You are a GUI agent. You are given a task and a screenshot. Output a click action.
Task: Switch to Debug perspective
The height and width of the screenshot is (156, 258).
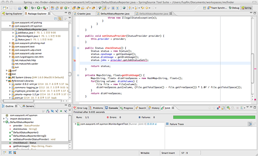234,8
